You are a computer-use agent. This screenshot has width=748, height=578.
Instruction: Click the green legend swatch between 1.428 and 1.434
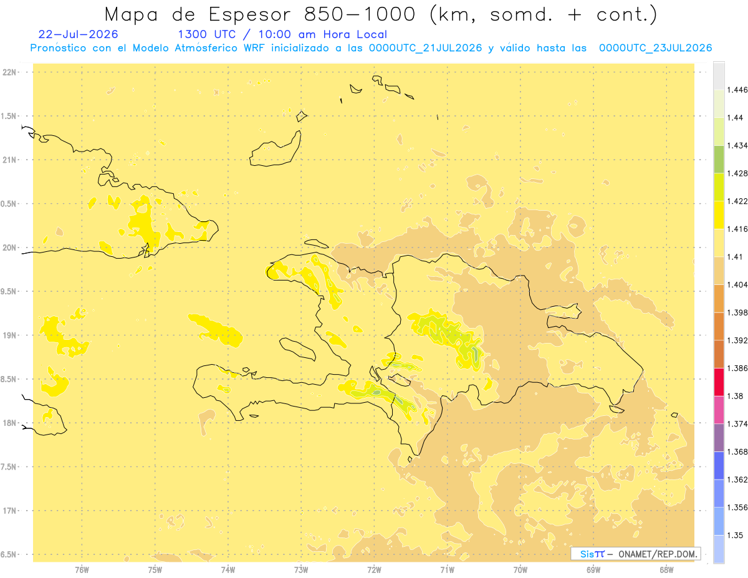tap(719, 160)
